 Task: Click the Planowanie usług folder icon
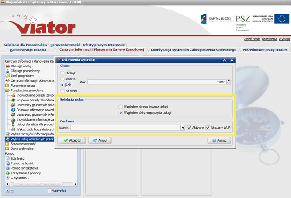[7, 86]
